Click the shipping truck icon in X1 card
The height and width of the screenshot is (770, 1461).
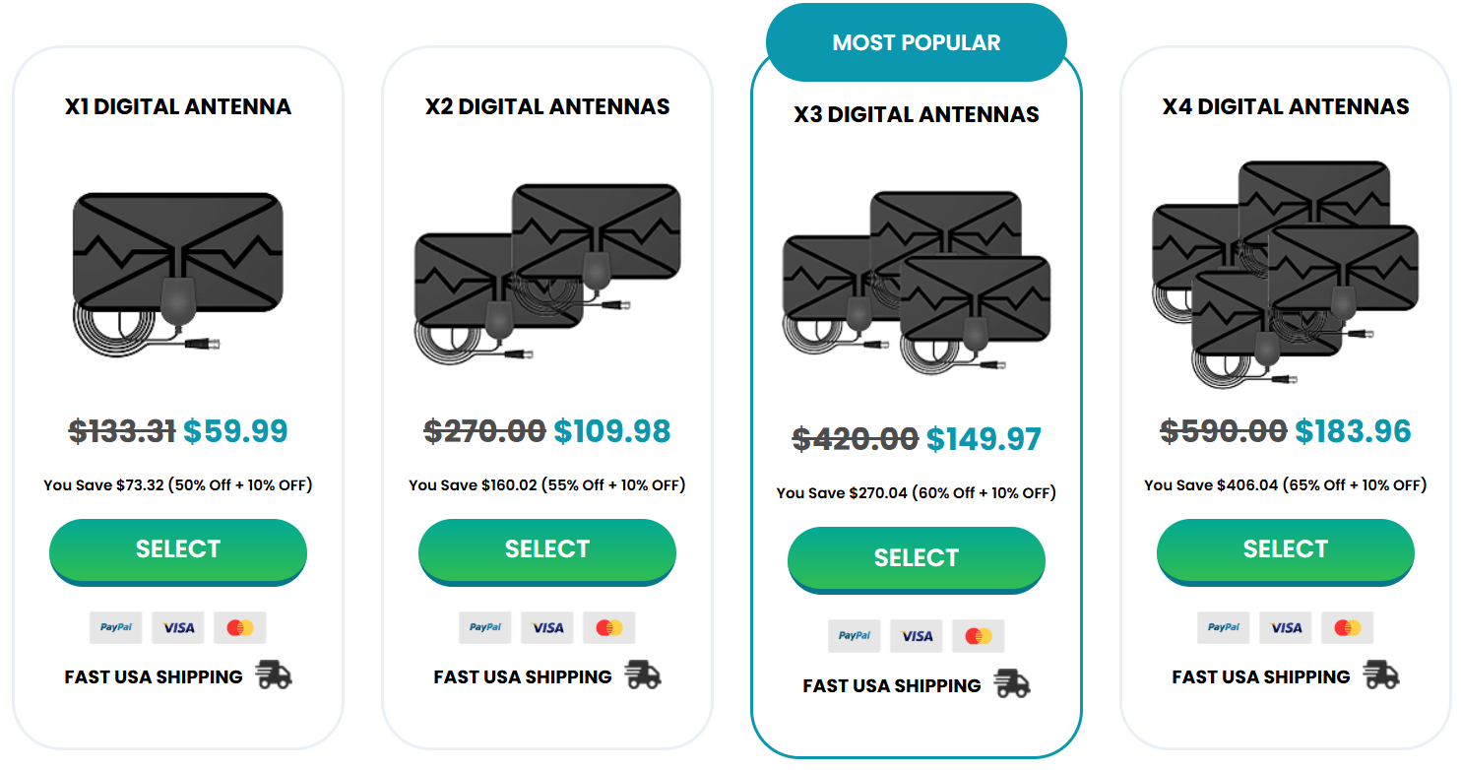pyautogui.click(x=274, y=675)
